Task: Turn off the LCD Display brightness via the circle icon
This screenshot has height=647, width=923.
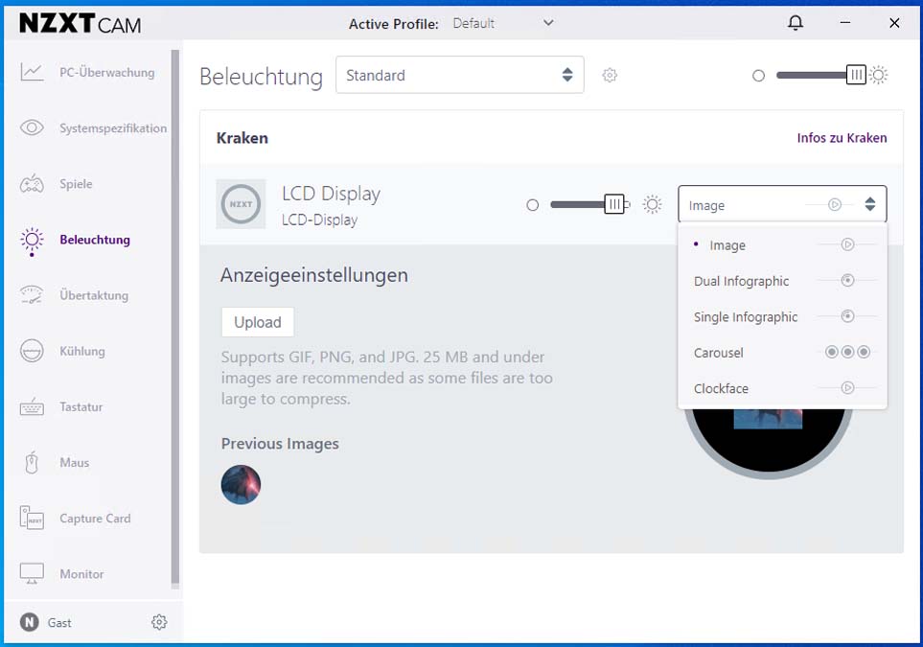Action: click(532, 205)
